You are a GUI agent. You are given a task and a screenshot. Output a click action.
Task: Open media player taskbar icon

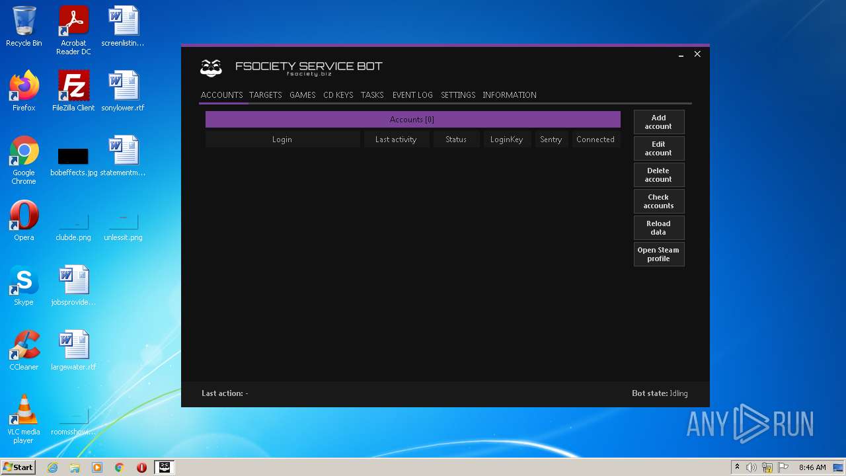(97, 467)
